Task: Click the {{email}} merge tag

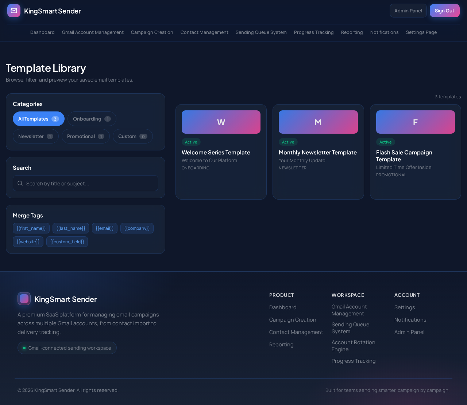Action: click(x=105, y=228)
